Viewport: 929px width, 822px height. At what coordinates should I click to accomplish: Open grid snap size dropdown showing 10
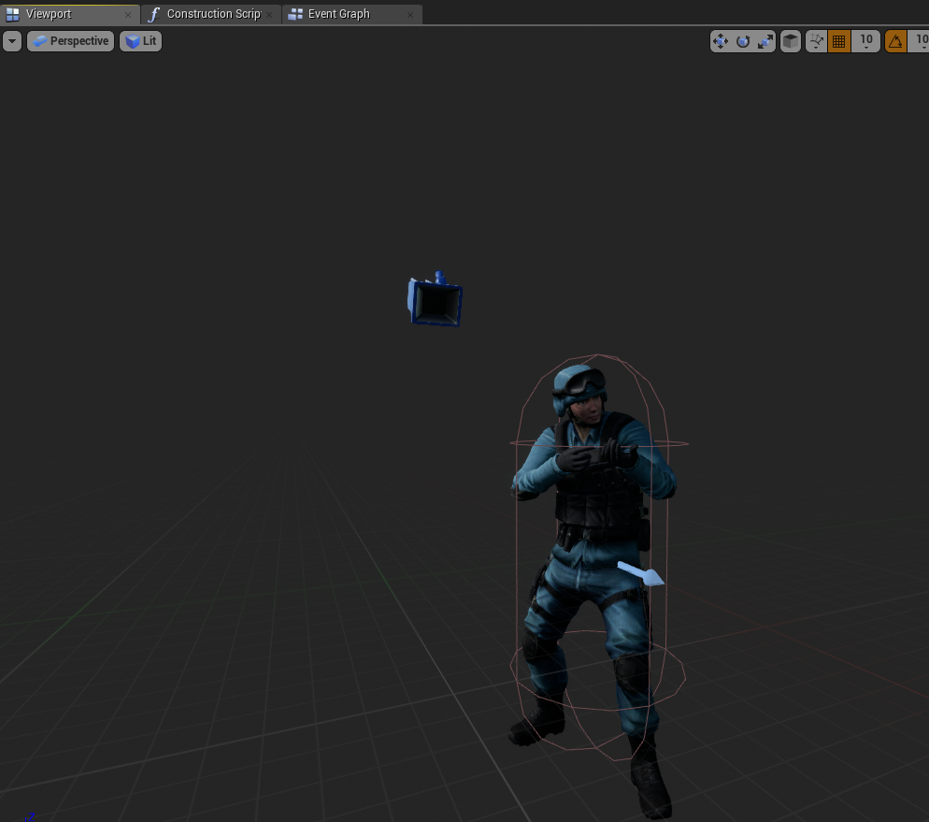(865, 41)
